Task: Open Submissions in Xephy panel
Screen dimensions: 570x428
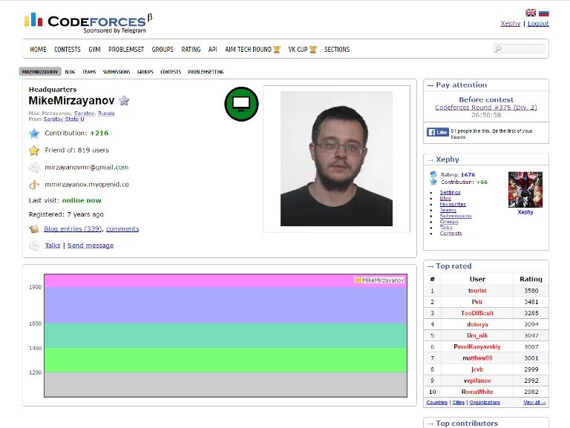Action: 456,215
